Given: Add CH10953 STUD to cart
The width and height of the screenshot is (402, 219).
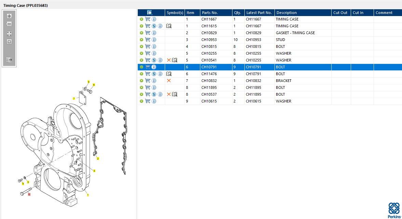Looking at the screenshot, I should pos(148,40).
